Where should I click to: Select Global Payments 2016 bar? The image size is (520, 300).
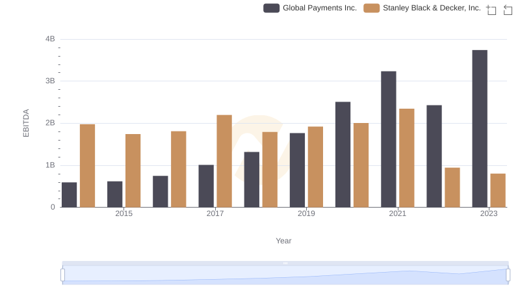(161, 191)
